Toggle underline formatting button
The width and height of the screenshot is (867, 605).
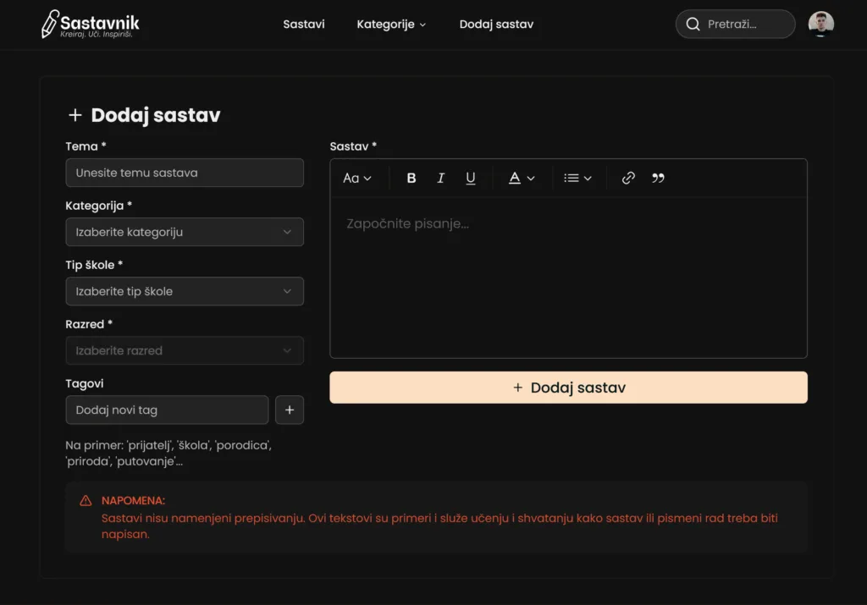(x=471, y=179)
